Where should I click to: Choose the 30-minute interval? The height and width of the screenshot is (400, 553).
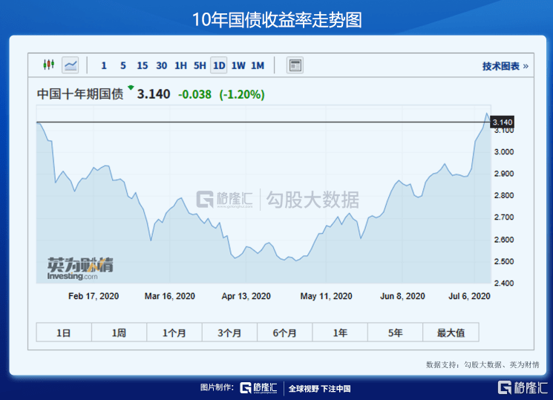pyautogui.click(x=161, y=65)
